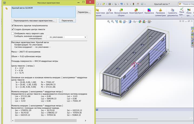Disable Создать функцию центра тяжести
Viewport: 194px width, 124px height.
(x=13, y=29)
